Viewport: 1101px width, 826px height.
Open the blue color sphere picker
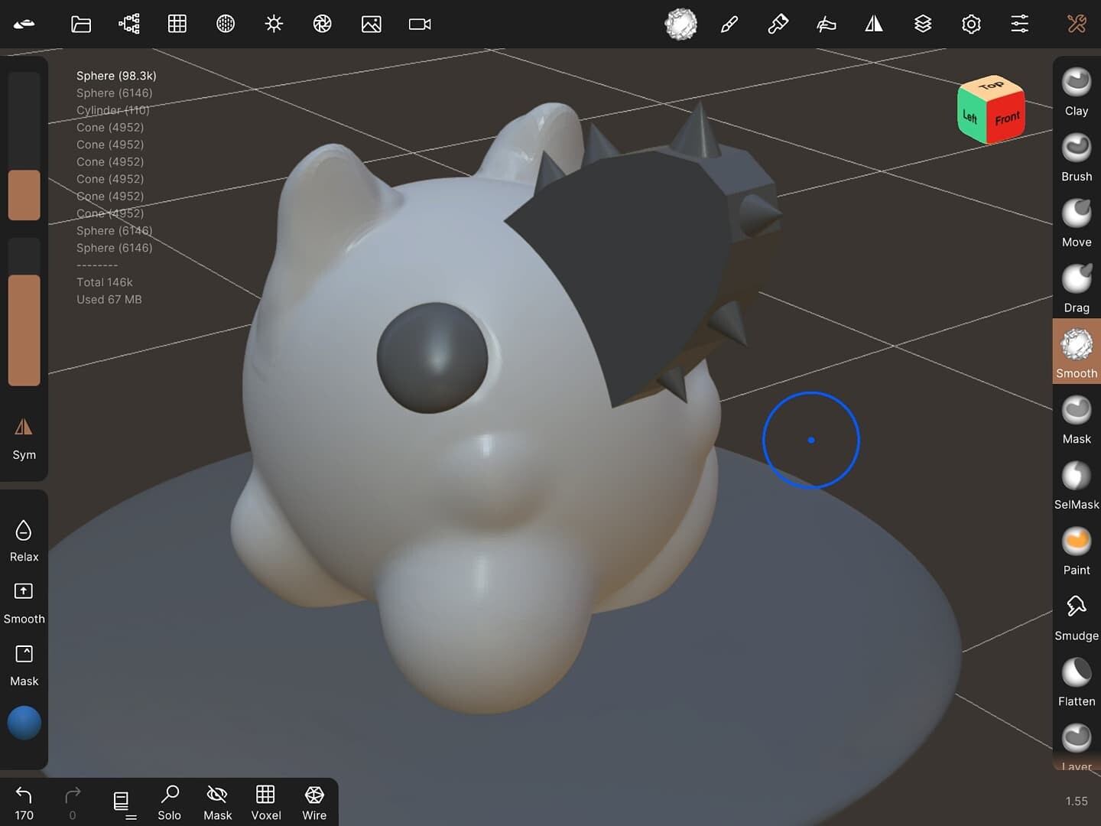coord(24,722)
